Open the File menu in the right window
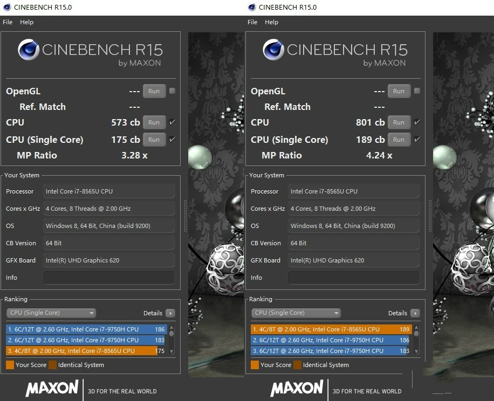This screenshot has width=494, height=401. (252, 22)
